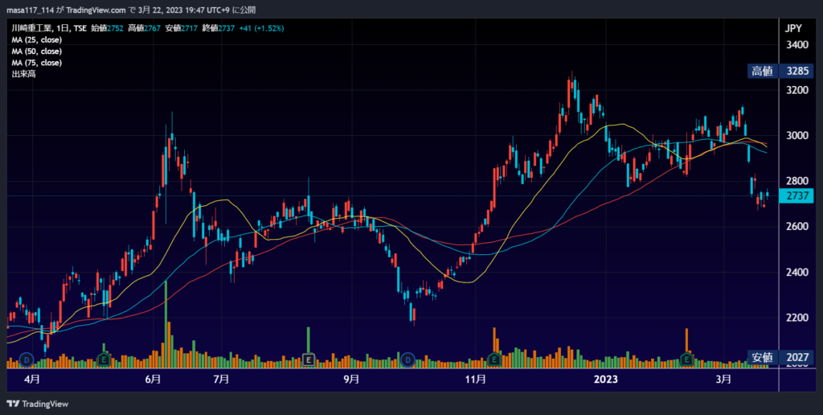Click the 11月 time axis label
Image resolution: width=823 pixels, height=415 pixels.
click(475, 380)
